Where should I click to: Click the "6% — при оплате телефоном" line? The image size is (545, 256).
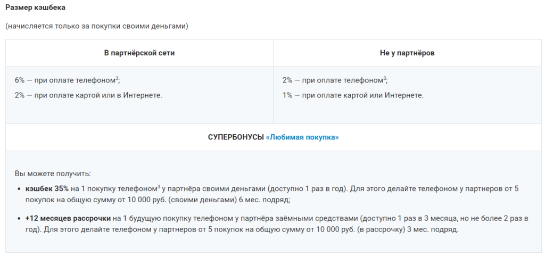click(65, 80)
